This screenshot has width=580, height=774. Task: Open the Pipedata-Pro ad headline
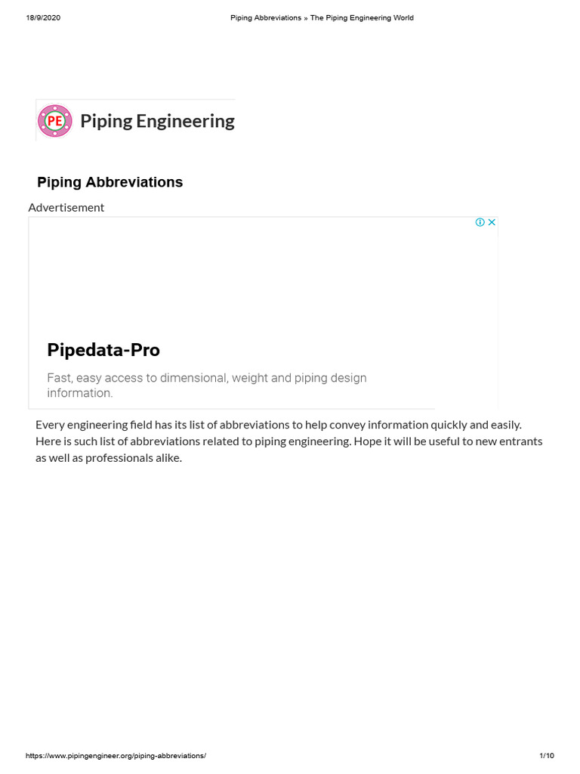103,350
